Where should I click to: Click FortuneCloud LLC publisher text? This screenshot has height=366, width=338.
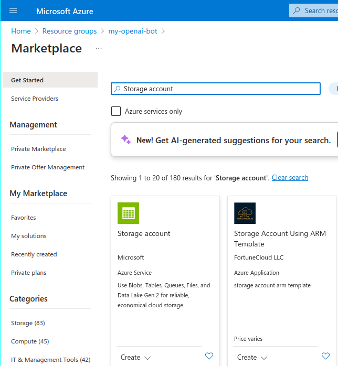click(x=259, y=257)
